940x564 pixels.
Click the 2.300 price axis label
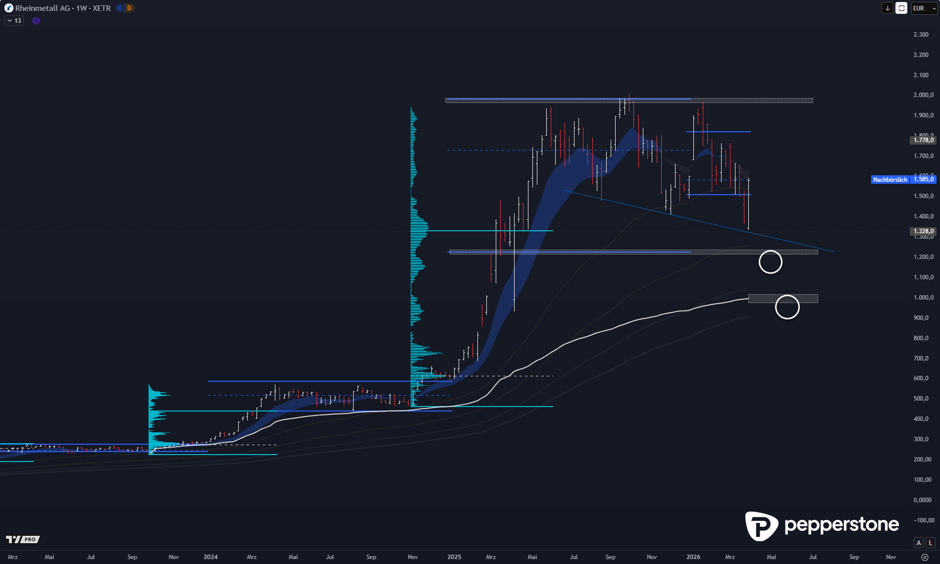pyautogui.click(x=921, y=35)
